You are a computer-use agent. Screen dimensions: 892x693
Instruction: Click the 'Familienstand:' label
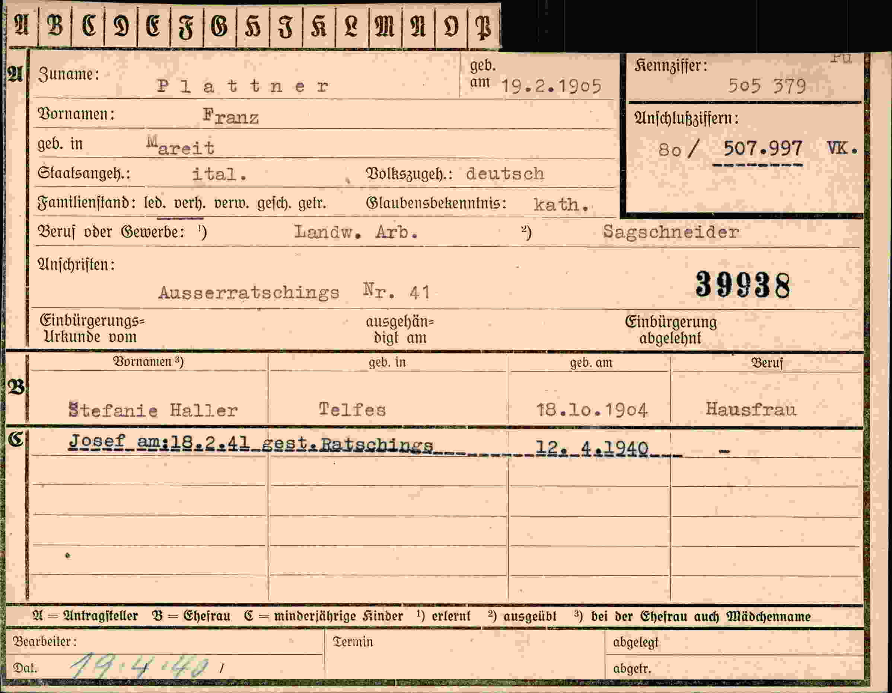[87, 203]
